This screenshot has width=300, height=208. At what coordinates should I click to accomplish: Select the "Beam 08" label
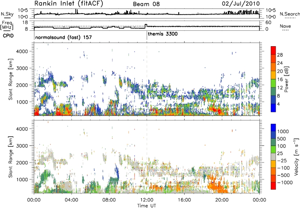point(146,4)
